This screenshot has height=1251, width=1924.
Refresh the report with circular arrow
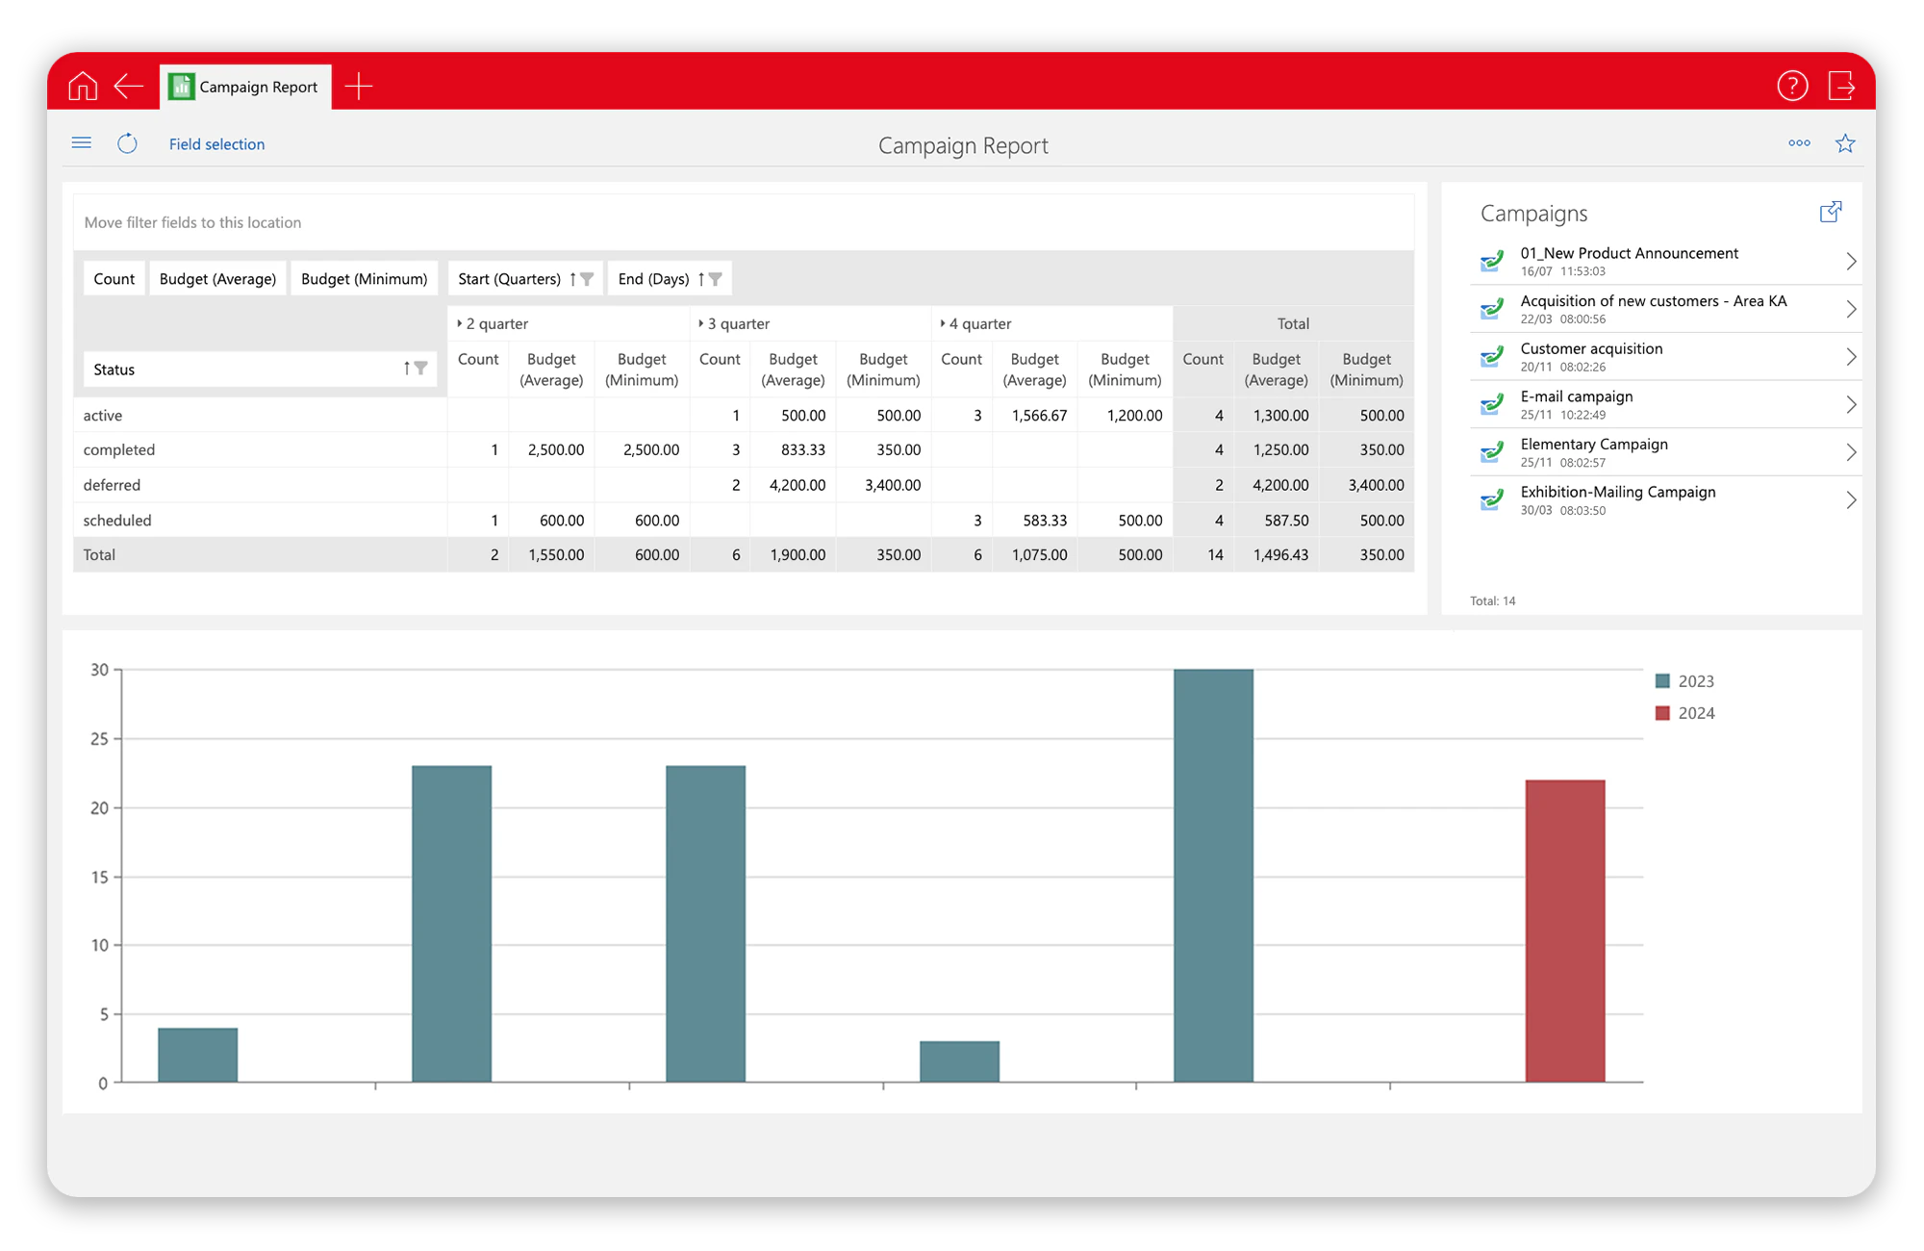[x=127, y=143]
